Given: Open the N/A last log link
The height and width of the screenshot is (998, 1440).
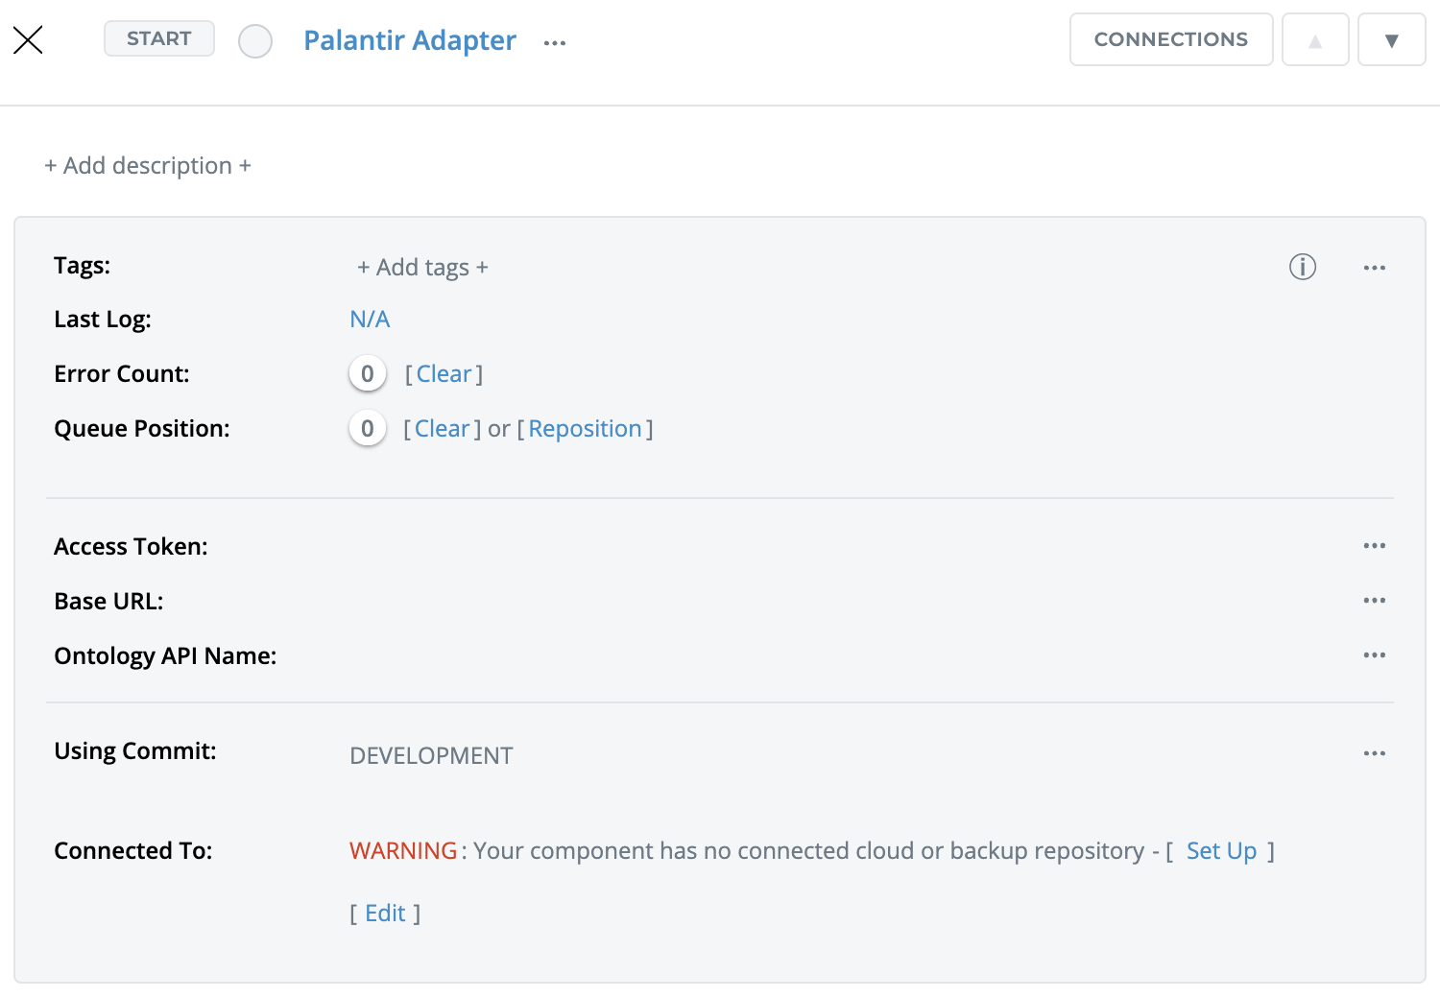Looking at the screenshot, I should (370, 320).
